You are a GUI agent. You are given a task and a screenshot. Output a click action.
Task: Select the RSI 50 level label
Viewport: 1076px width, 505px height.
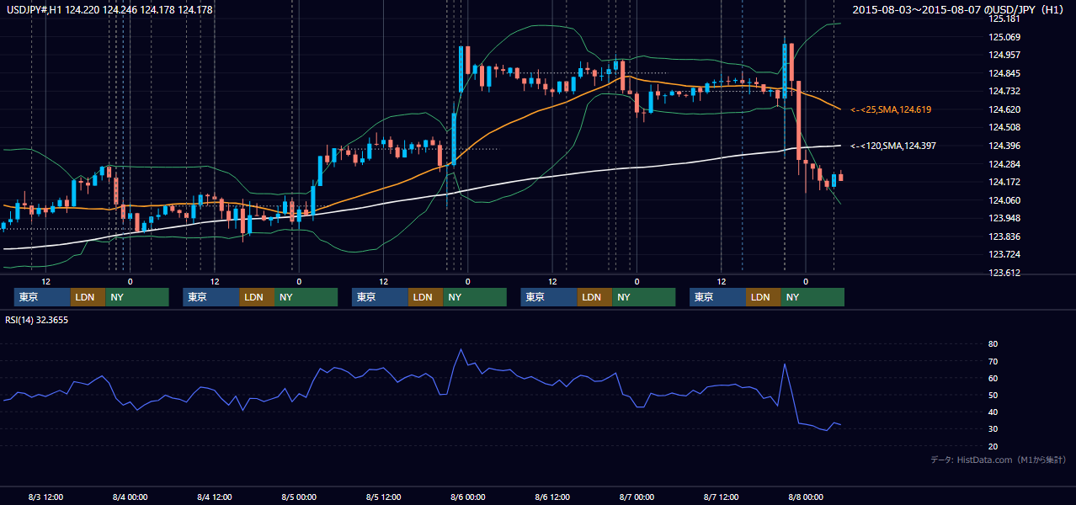pos(993,395)
